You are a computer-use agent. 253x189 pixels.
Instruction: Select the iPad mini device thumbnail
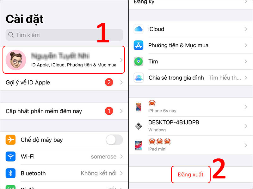point(139,145)
